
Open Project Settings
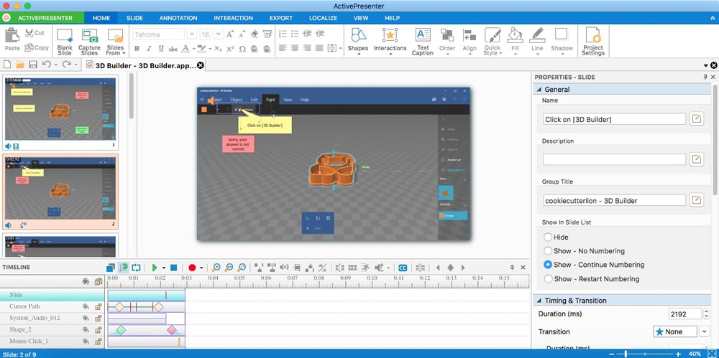click(x=593, y=42)
